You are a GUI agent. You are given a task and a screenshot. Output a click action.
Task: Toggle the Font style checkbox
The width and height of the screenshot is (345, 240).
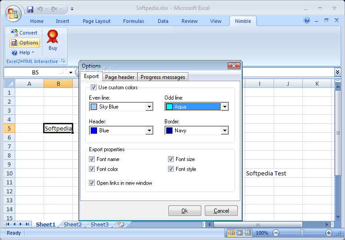pos(171,169)
